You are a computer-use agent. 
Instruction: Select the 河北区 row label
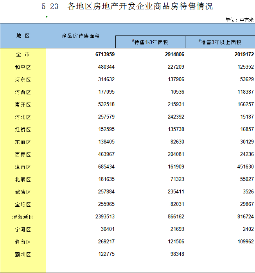[23, 117]
